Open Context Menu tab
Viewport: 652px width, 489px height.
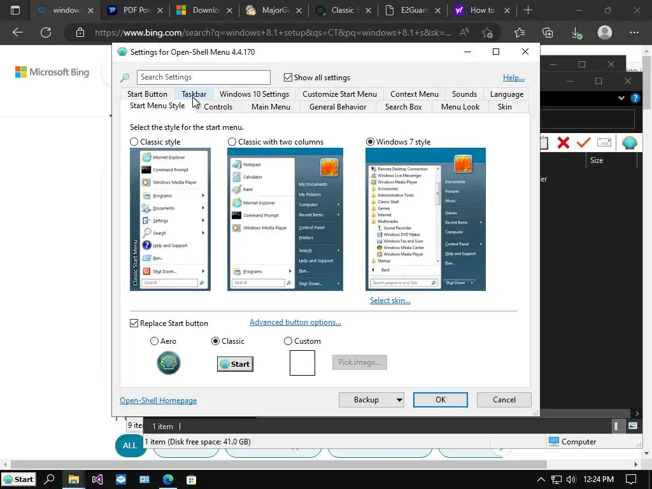[x=414, y=94]
